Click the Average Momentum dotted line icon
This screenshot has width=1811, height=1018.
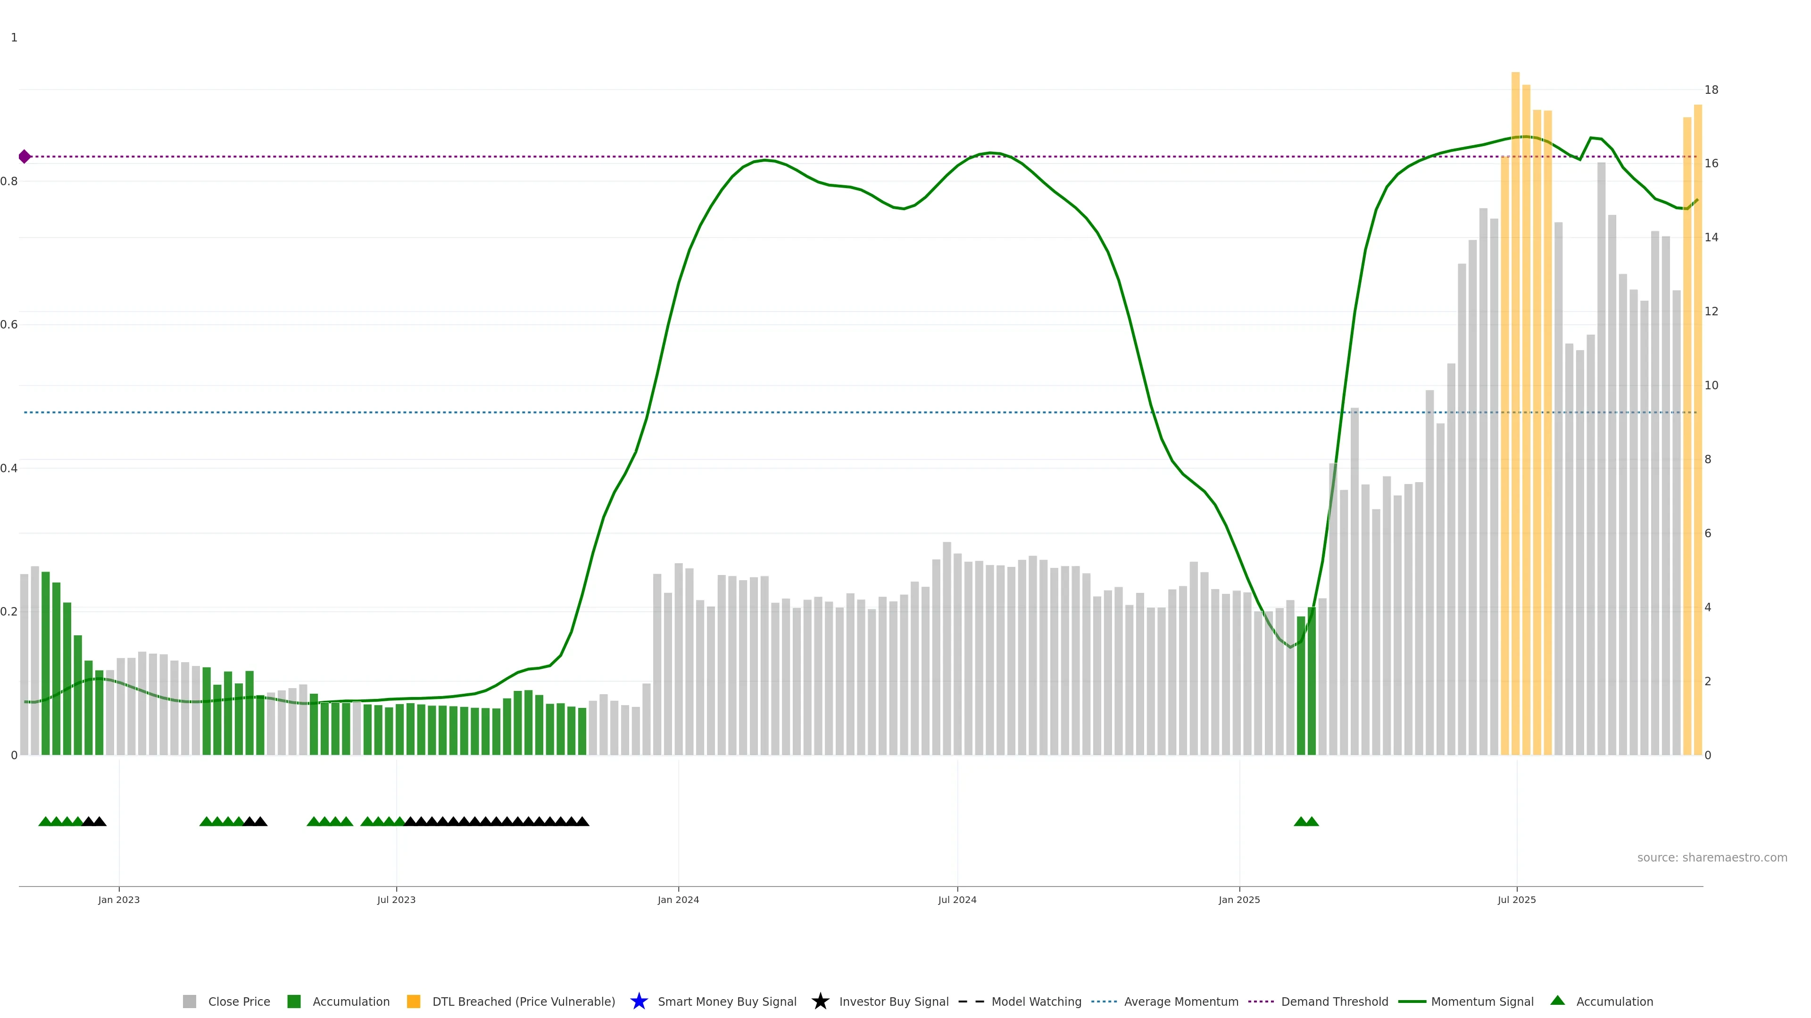(x=1104, y=1001)
